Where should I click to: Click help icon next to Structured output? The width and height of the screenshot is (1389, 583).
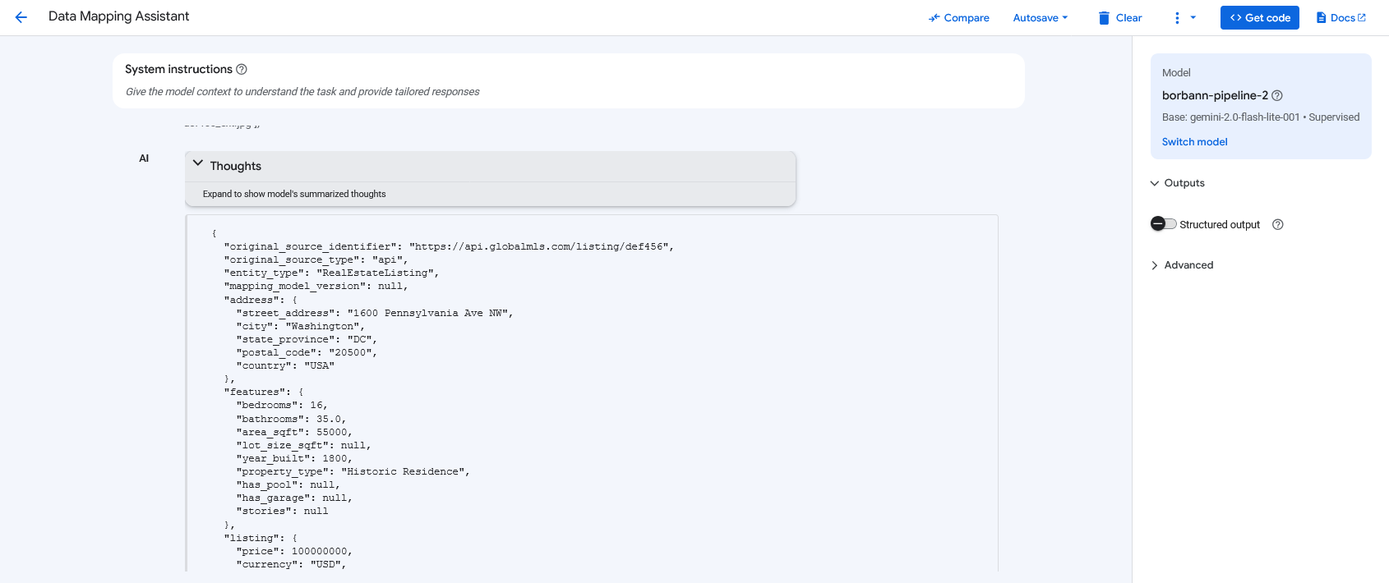pyautogui.click(x=1278, y=225)
